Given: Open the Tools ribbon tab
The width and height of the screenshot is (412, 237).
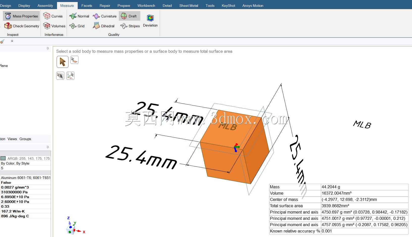Looking at the screenshot, I should coord(210,6).
